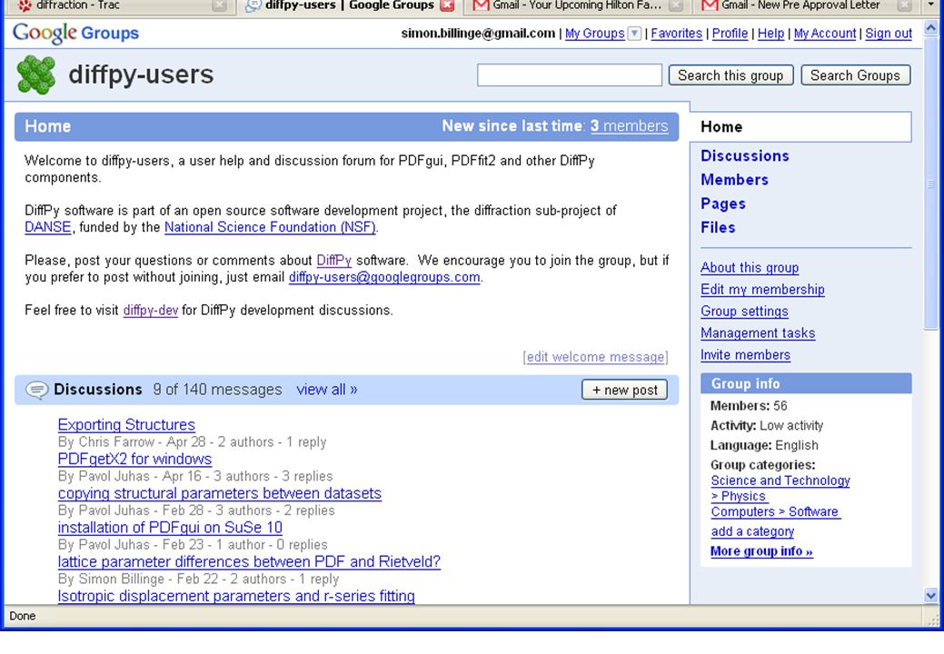Follow the DANSE link
Screen dimensions: 944x654
(x=47, y=227)
